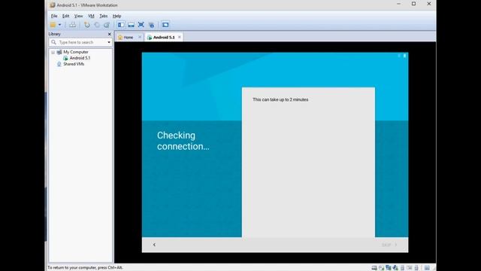Open the View menu
The height and width of the screenshot is (271, 481).
click(78, 16)
